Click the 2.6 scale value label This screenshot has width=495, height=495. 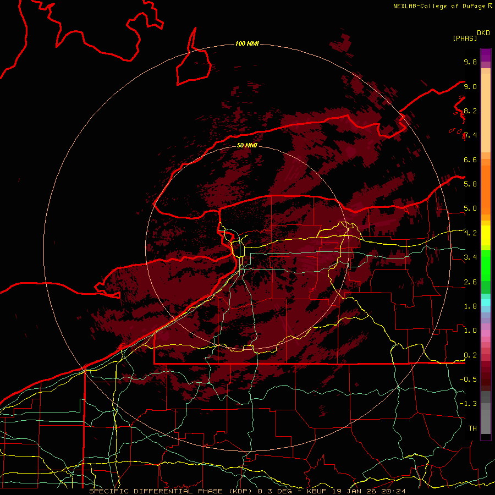point(470,282)
